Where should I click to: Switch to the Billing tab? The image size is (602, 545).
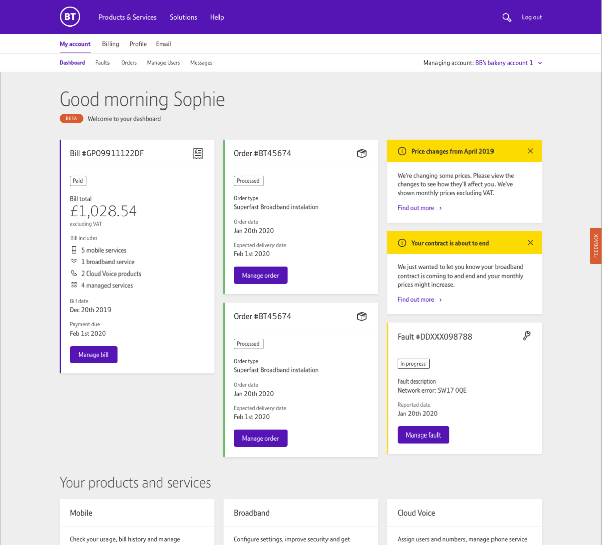(x=111, y=44)
